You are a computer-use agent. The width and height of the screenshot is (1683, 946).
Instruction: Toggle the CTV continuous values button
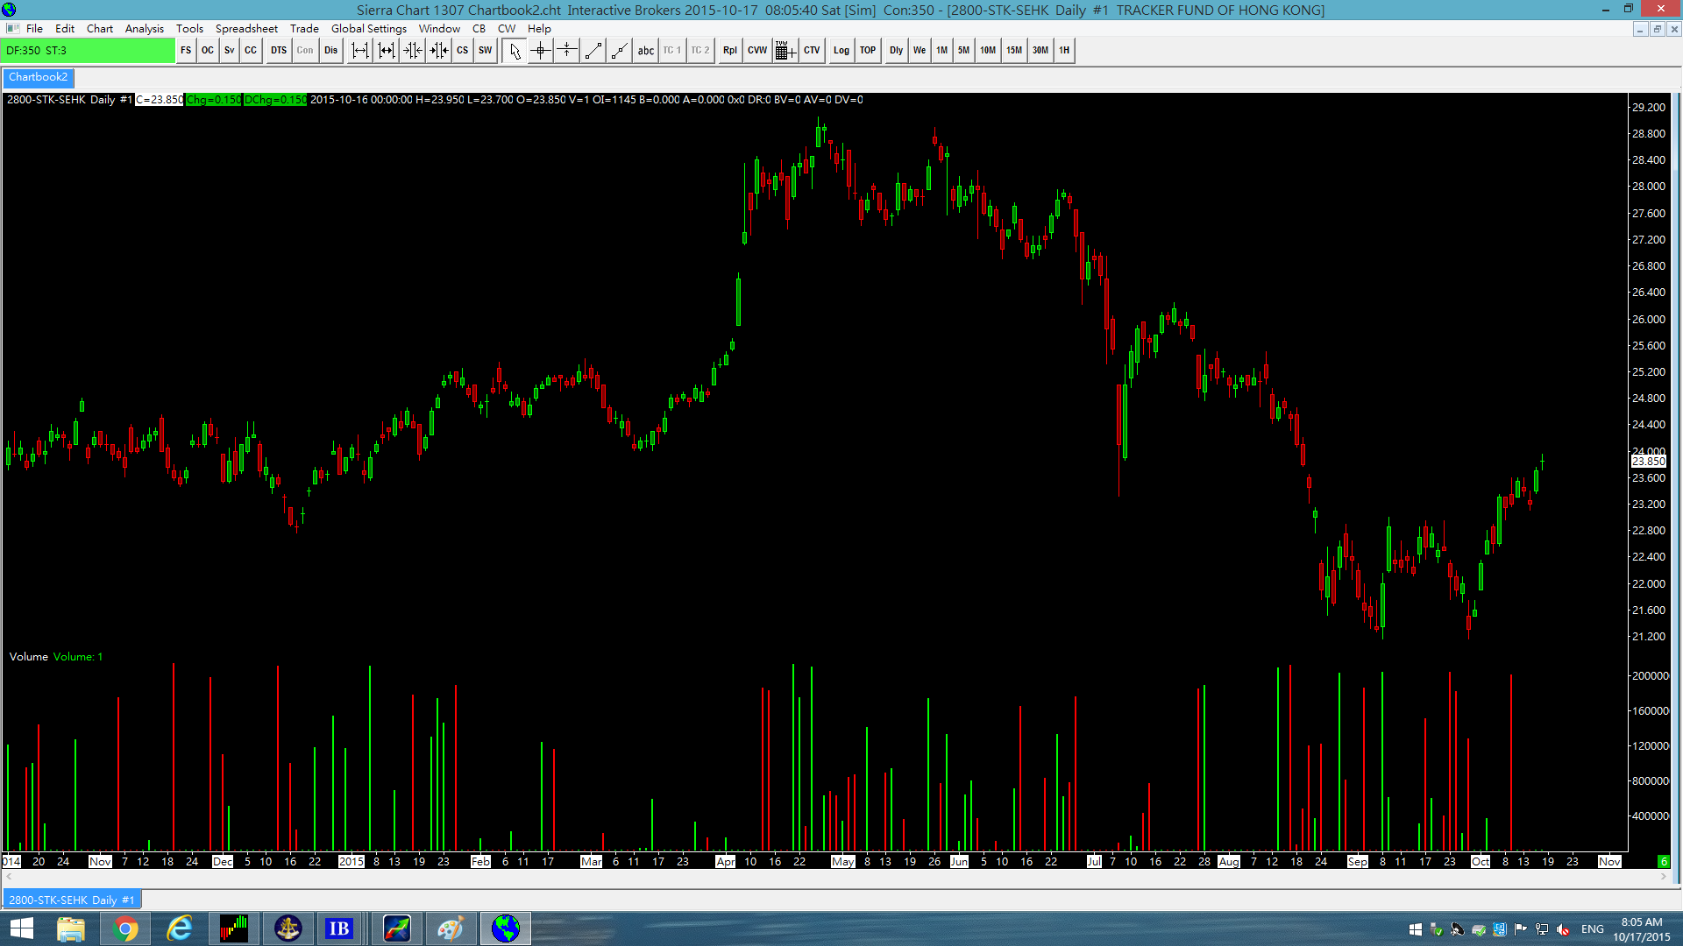tap(812, 51)
